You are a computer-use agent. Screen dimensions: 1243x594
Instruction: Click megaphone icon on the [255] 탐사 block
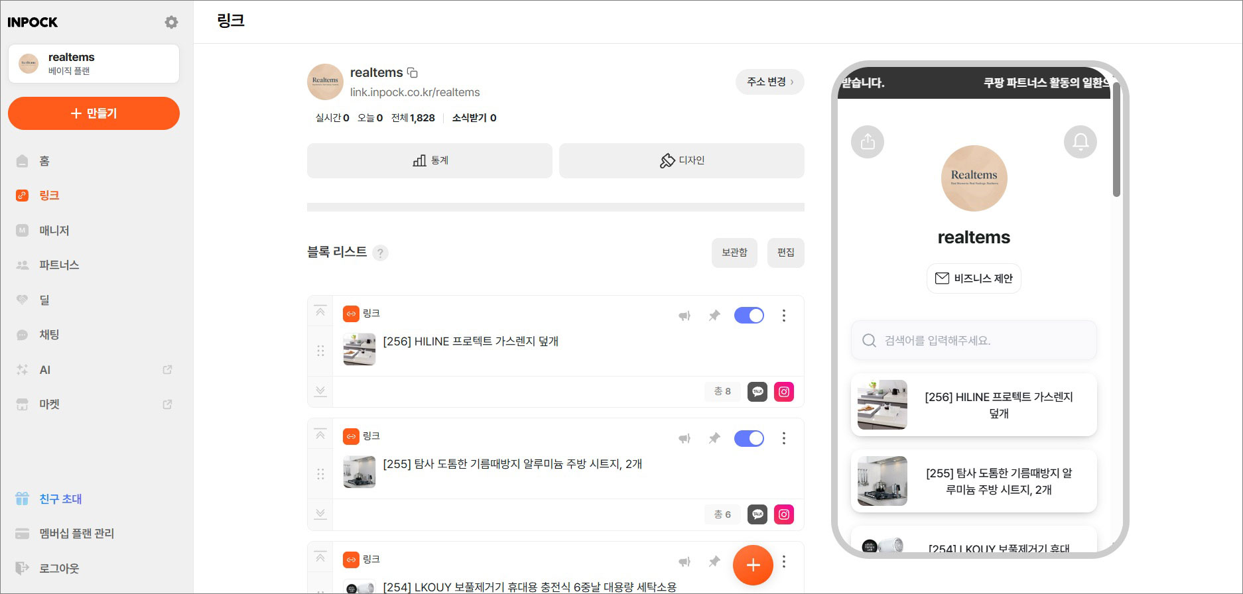(x=685, y=438)
